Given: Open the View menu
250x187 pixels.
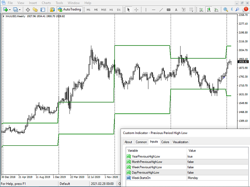Looking at the screenshot, I should 21,3.
